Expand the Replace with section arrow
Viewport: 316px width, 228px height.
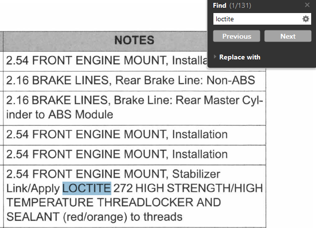click(x=215, y=57)
